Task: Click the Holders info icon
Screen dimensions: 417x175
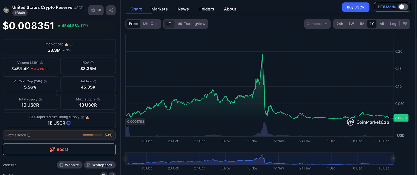Action: [95, 82]
